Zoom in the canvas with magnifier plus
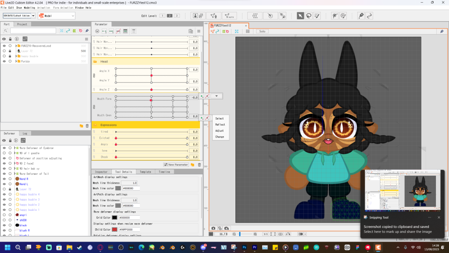This screenshot has width=449, height=253. [x=255, y=234]
